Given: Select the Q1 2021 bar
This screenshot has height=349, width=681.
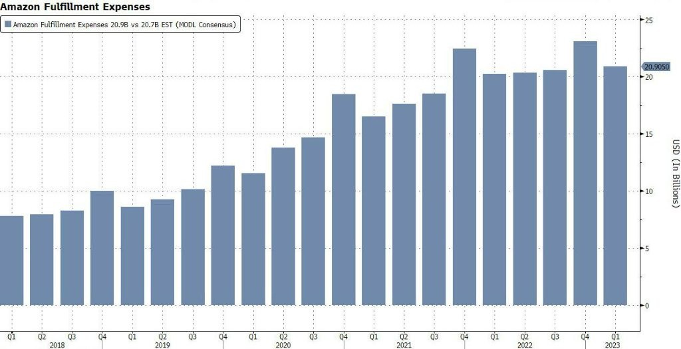Looking at the screenshot, I should [x=374, y=211].
